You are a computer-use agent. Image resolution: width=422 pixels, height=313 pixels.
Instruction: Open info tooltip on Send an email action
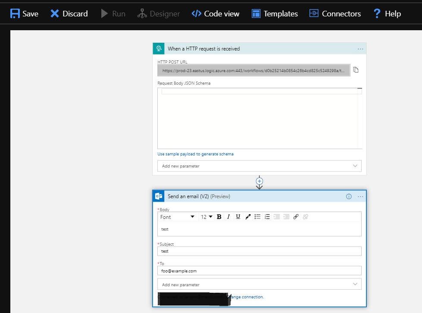348,196
